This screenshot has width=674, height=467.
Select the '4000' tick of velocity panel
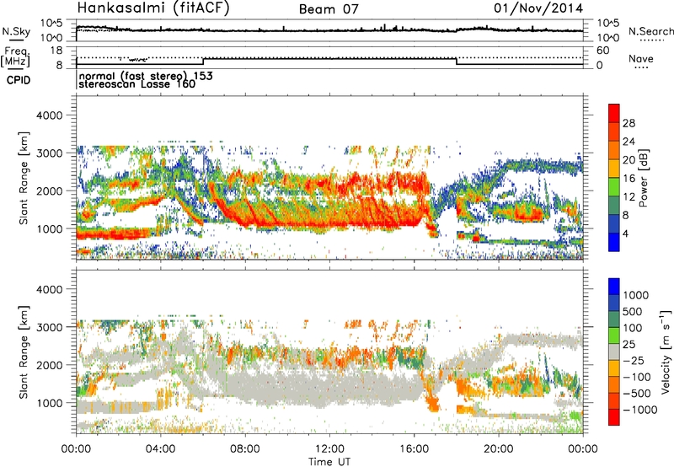49,289
